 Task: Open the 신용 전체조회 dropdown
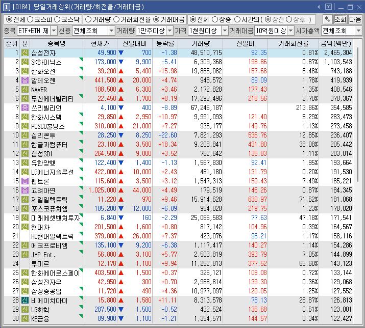pyautogui.click(x=111, y=31)
